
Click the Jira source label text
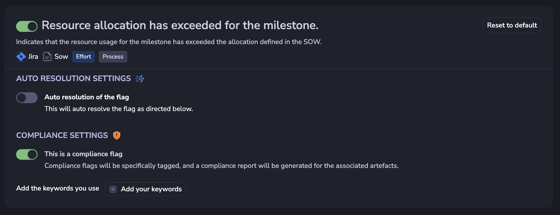point(33,57)
